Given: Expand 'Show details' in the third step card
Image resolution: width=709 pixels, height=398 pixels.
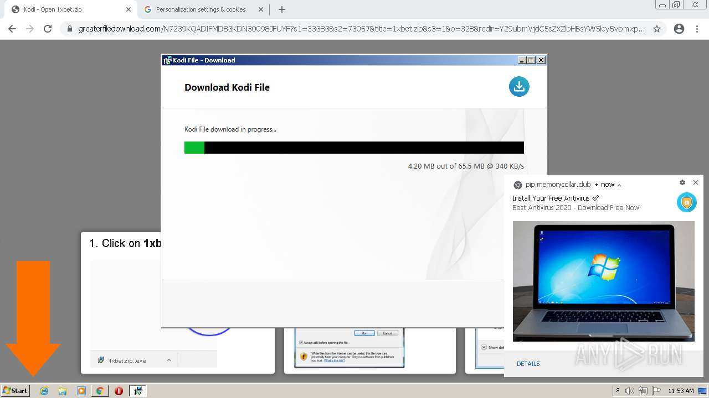Looking at the screenshot, I should pyautogui.click(x=483, y=347).
